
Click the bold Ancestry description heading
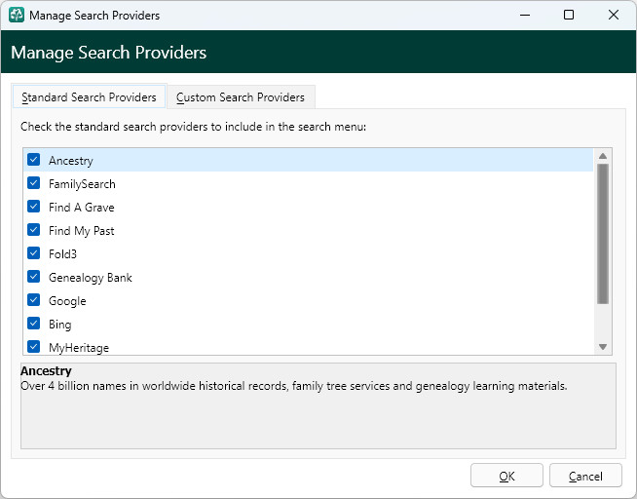point(46,371)
